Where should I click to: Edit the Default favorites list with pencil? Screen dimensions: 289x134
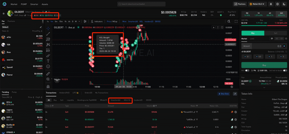coord(41,27)
